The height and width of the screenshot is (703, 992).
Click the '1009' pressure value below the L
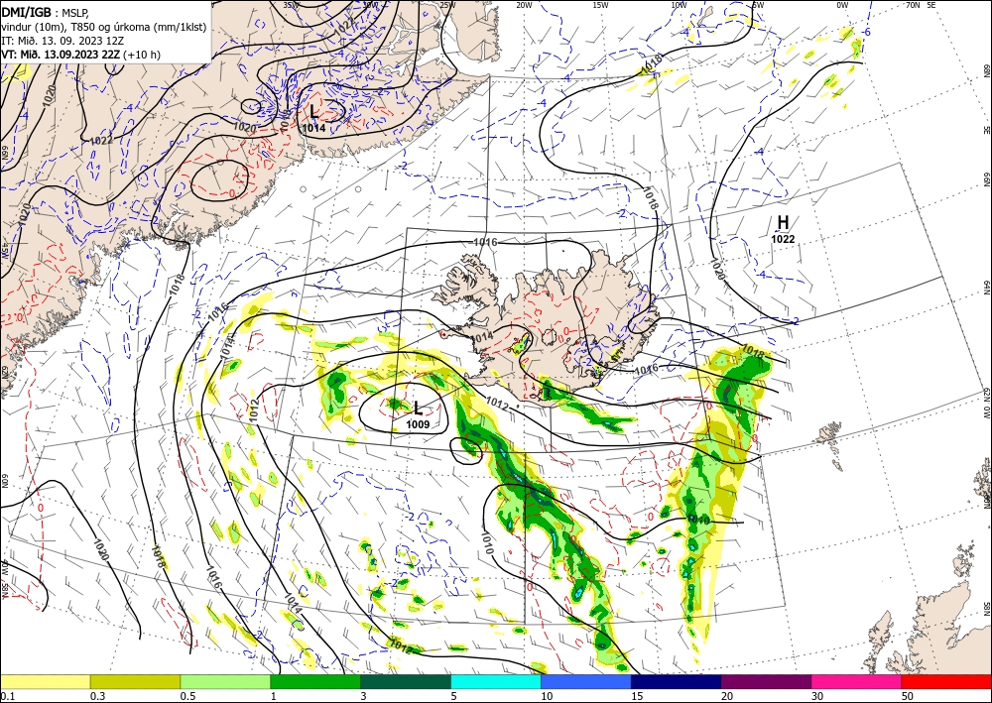coord(418,424)
